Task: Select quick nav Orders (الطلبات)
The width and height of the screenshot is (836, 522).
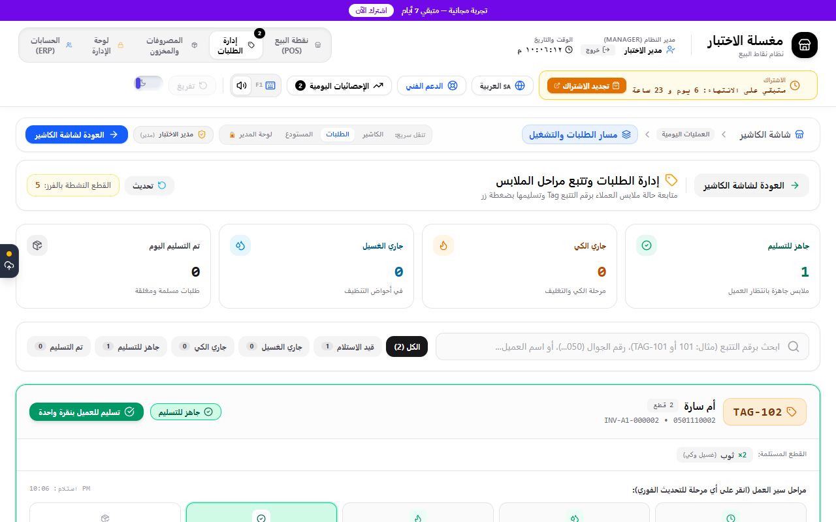Action: (x=338, y=134)
